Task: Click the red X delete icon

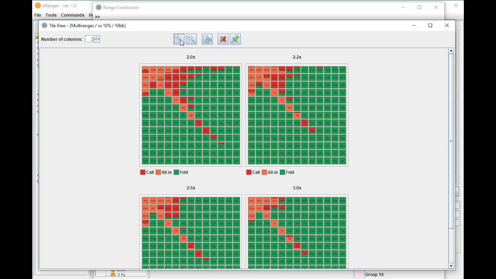Action: click(223, 39)
